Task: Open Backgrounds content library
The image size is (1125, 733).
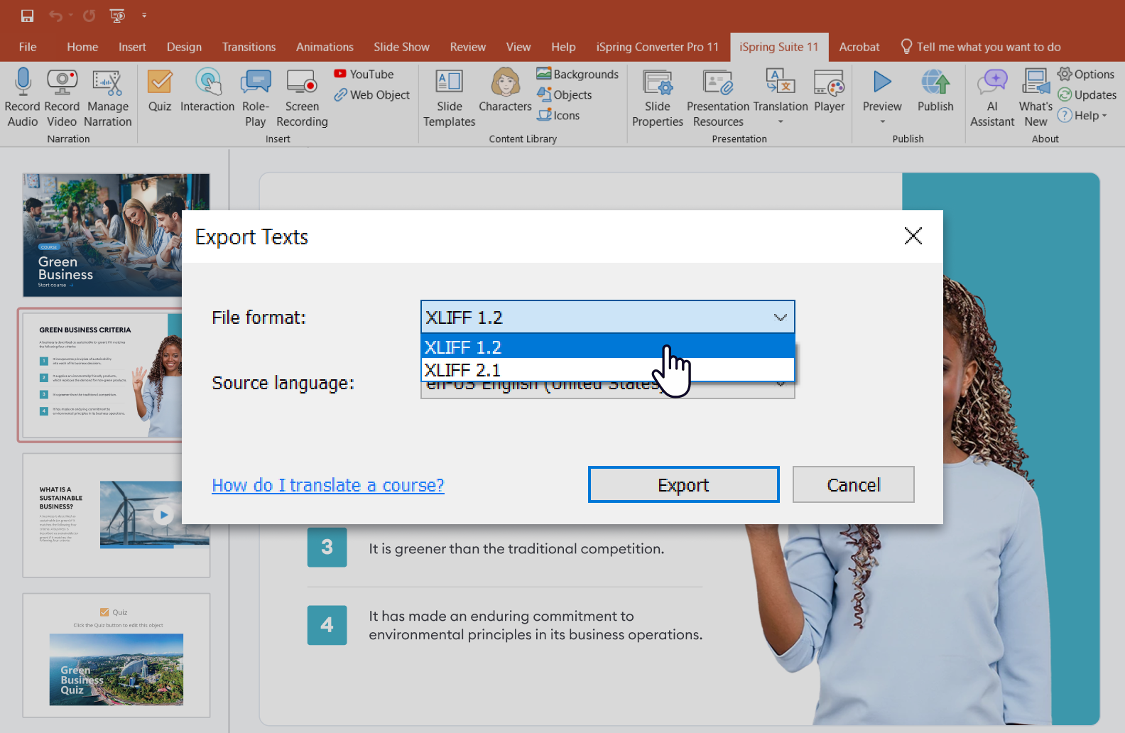Action: coord(577,74)
